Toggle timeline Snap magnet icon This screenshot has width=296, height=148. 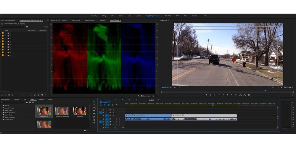(x=104, y=105)
